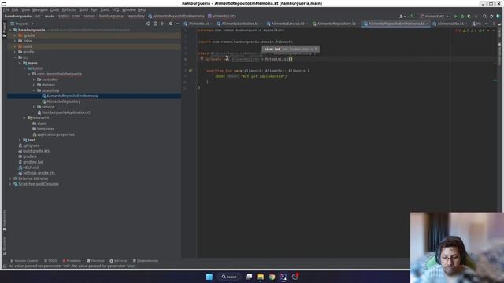
Task: Click the Build hammer icon
Action: [413, 16]
